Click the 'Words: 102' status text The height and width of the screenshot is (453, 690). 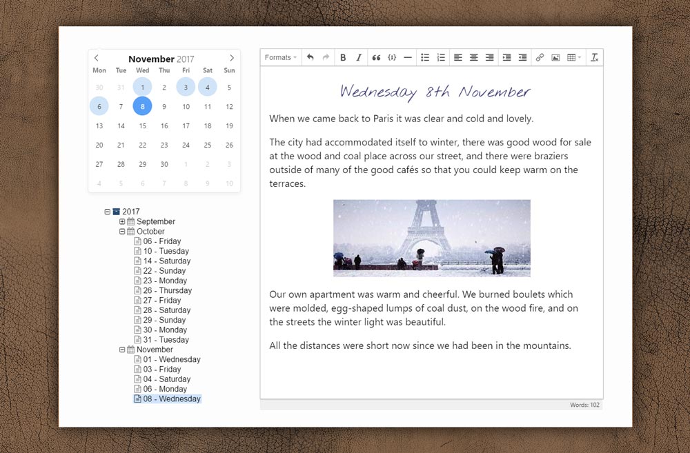click(584, 405)
